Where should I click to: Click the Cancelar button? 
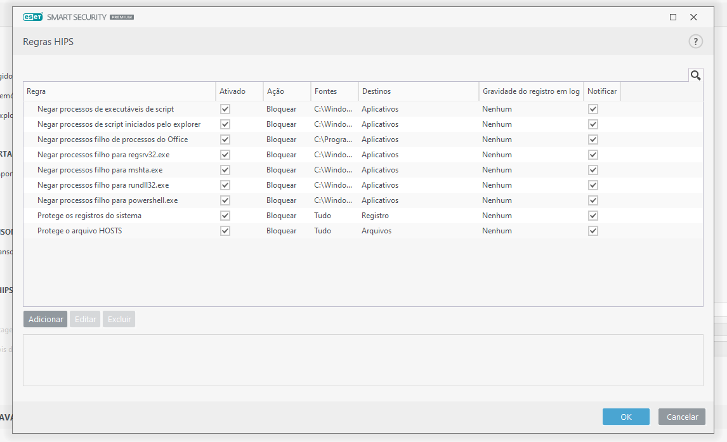(682, 417)
